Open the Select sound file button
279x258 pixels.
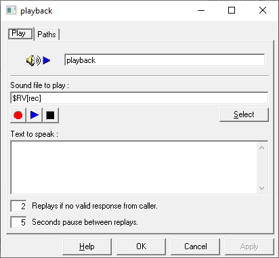pos(244,114)
